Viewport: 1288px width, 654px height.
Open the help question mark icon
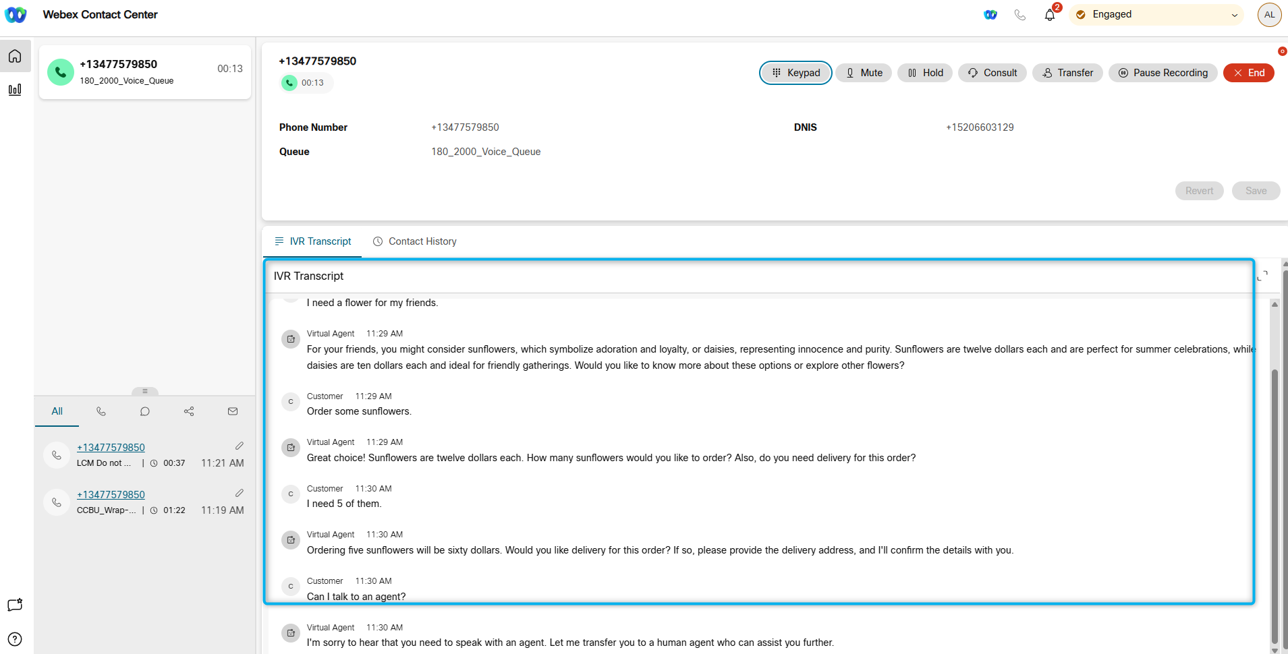(x=15, y=639)
